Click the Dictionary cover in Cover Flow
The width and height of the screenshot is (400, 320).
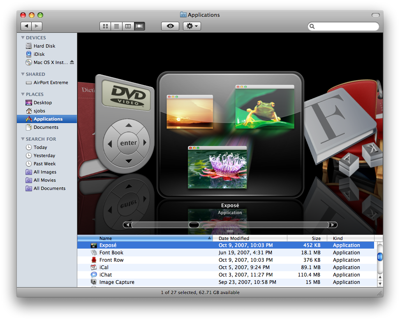pyautogui.click(x=86, y=130)
